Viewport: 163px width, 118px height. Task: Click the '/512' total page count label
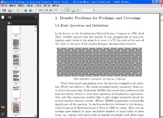[x=41, y=10]
